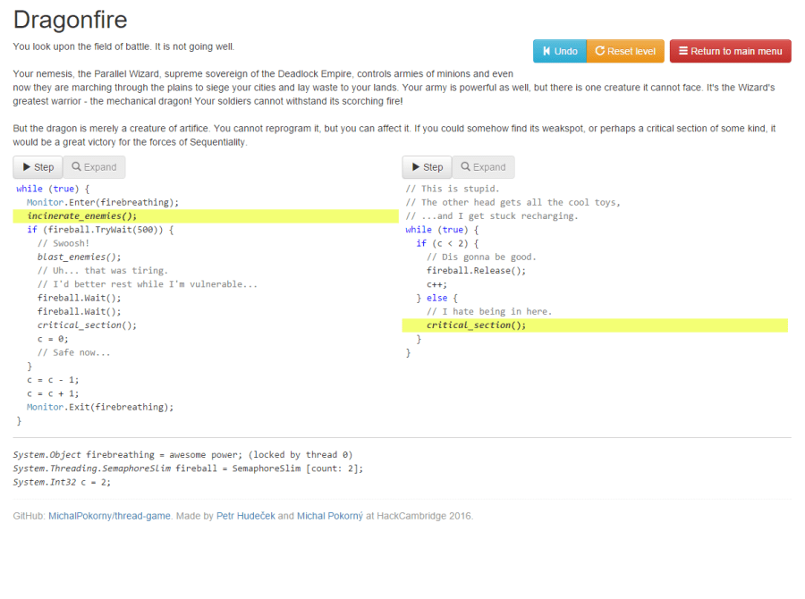Click the '// Dis gonna be good.' comment
The height and width of the screenshot is (599, 805).
[x=481, y=257]
